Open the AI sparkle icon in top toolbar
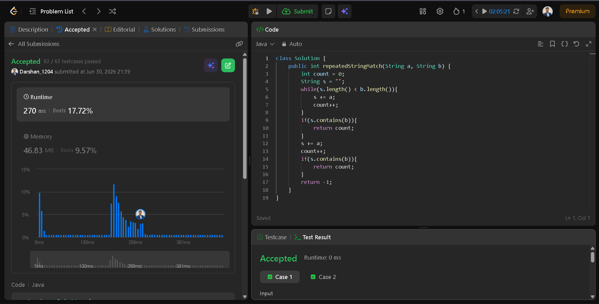 [x=345, y=11]
